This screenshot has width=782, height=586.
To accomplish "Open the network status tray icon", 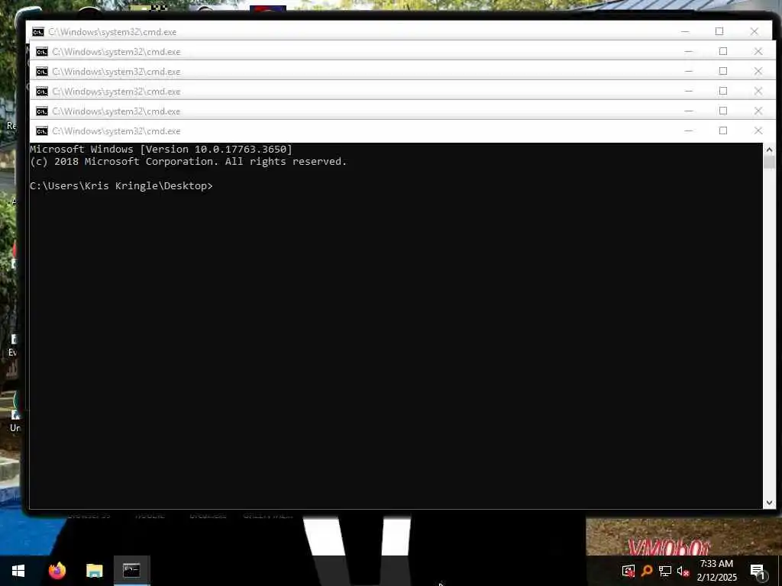I will [x=665, y=571].
